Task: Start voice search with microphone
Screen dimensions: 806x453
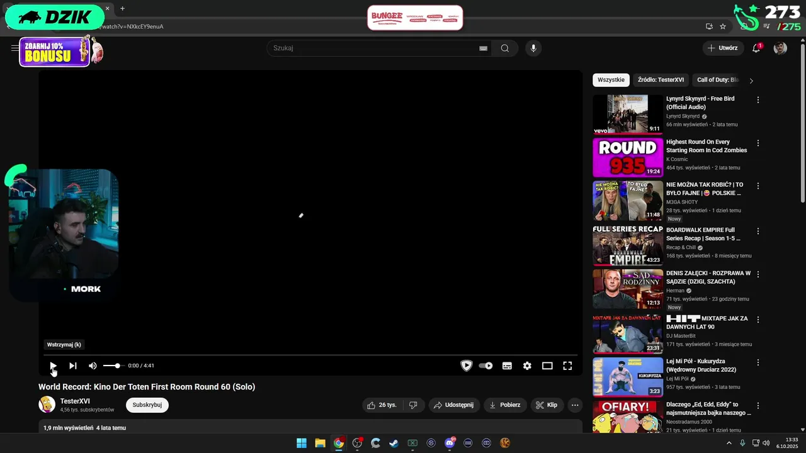Action: point(533,48)
